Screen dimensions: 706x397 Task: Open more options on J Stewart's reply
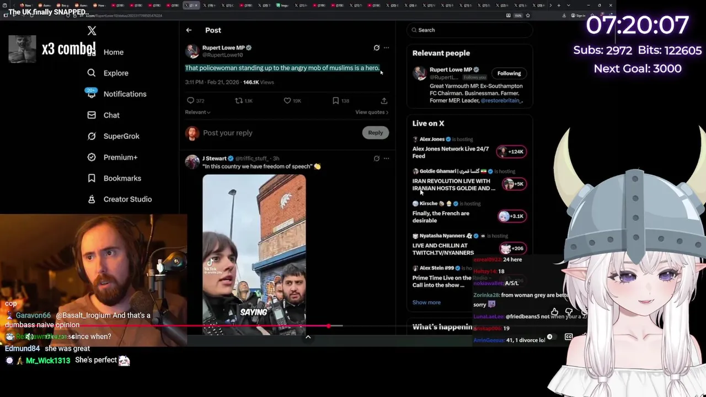pos(386,159)
